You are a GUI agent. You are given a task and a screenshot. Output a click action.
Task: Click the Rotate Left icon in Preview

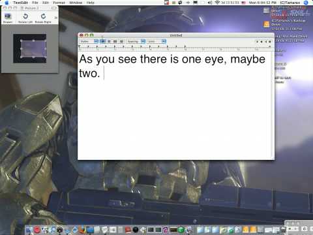(x=25, y=16)
